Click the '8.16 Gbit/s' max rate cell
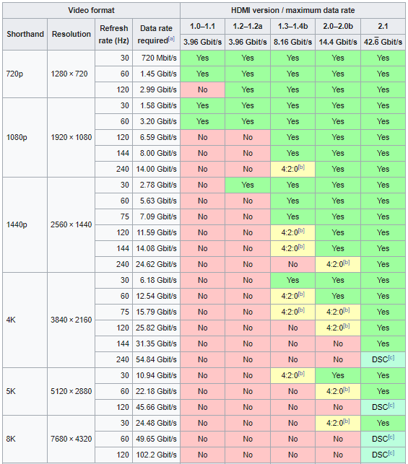This screenshot has width=408, height=464. 293,42
